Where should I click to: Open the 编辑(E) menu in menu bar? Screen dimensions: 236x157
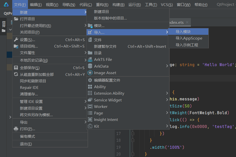(36, 5)
